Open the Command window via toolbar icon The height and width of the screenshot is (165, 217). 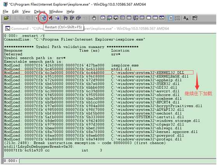(x=103, y=18)
